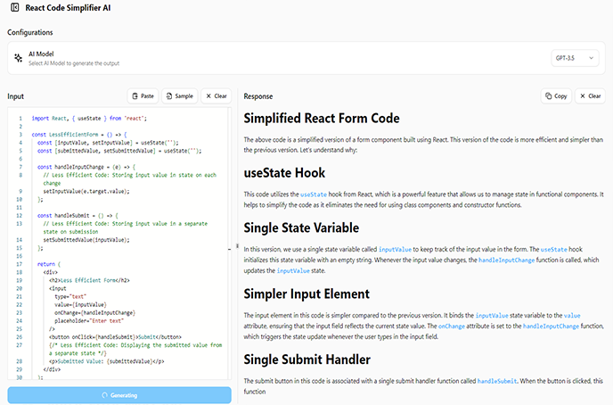Load sample code with the Sample button
Screen dimensions: 613x405
point(178,95)
